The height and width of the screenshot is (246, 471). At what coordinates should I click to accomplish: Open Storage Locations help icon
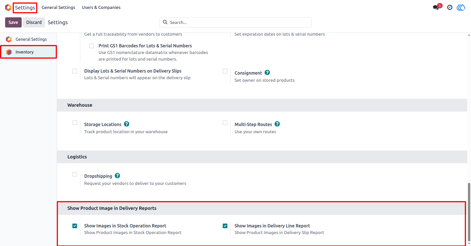(127, 124)
